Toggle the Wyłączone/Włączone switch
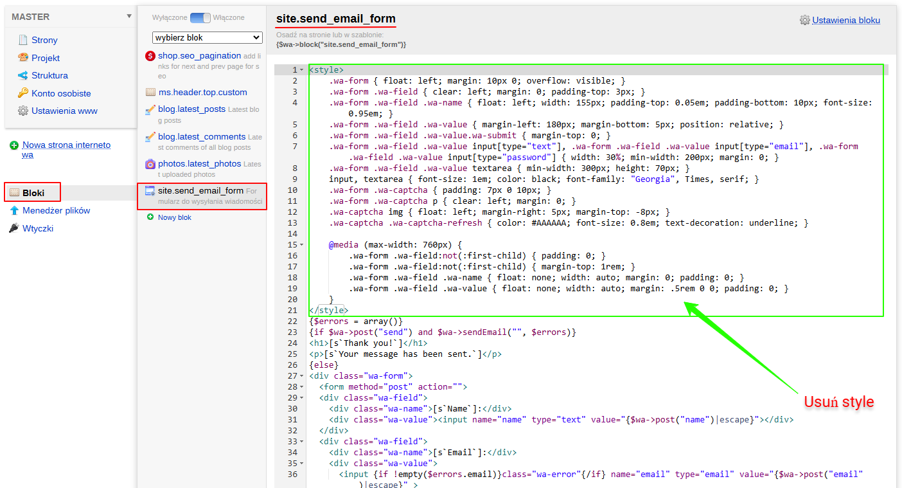902x488 pixels. point(200,17)
